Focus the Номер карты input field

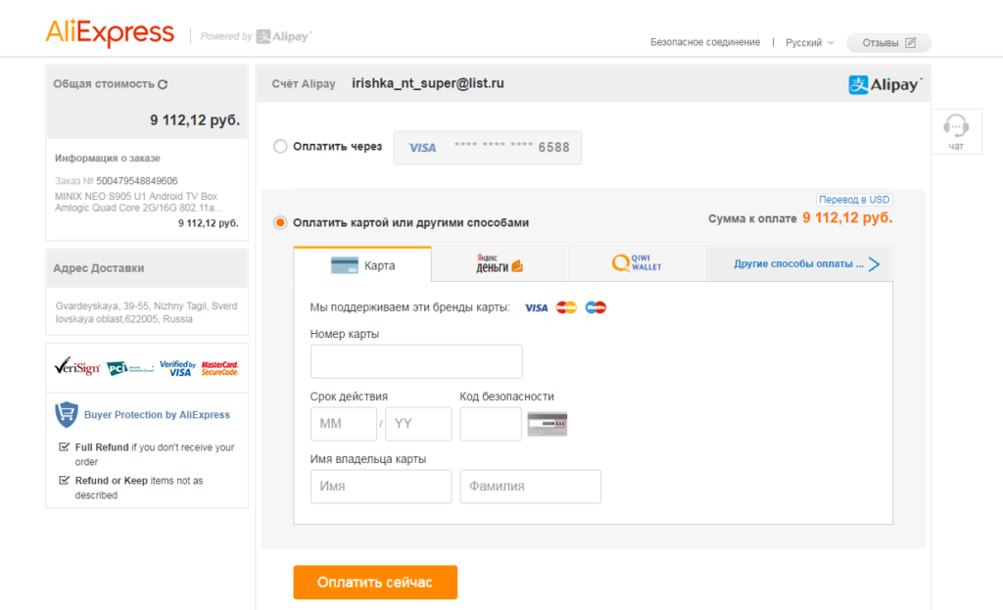point(416,361)
